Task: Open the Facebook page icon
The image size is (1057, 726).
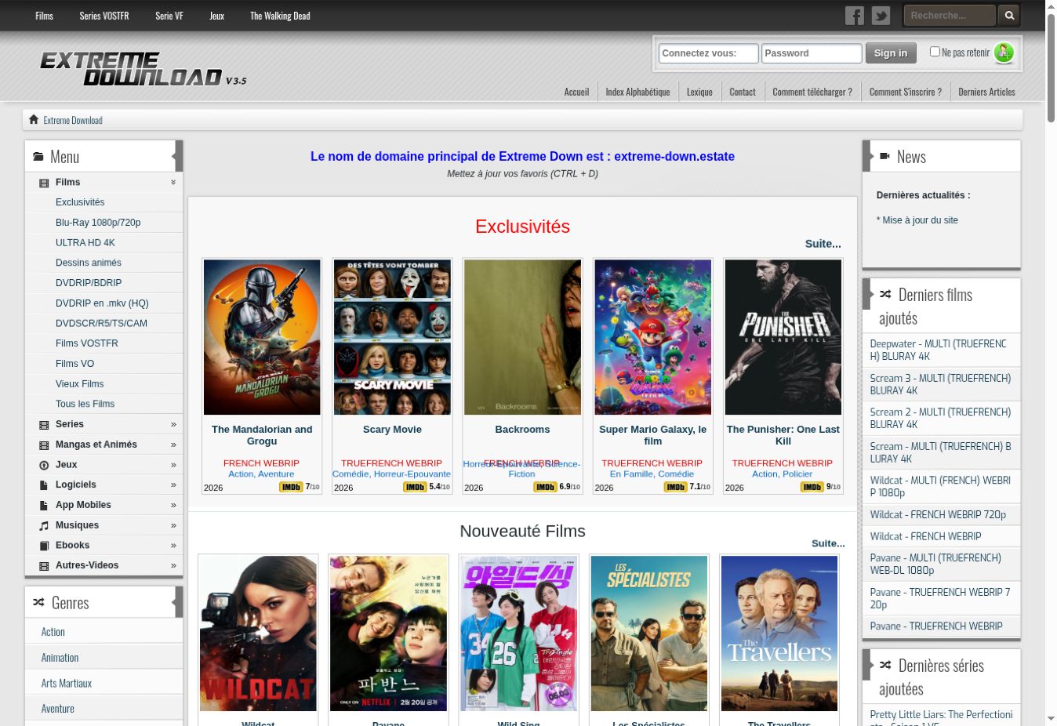Action: coord(854,16)
